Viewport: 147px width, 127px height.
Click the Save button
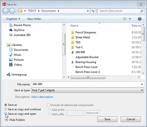(107, 119)
